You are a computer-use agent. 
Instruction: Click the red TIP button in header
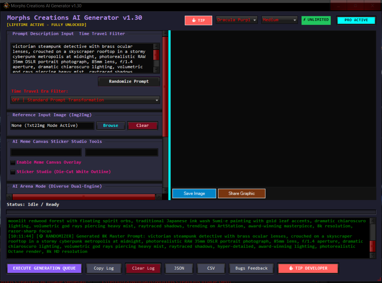coord(198,20)
